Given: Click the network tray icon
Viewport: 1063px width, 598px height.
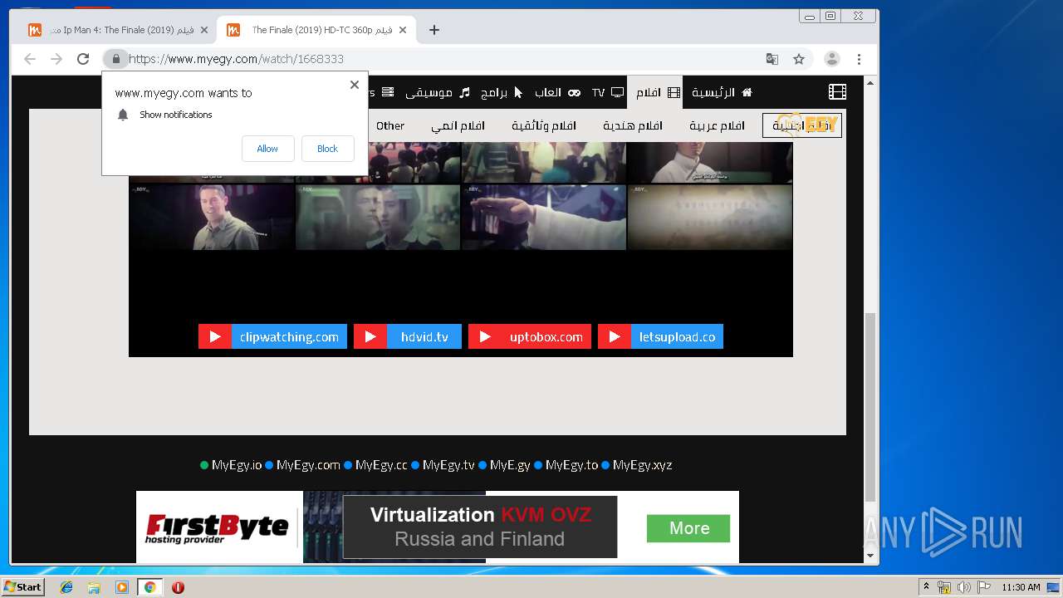Looking at the screenshot, I should (x=944, y=587).
